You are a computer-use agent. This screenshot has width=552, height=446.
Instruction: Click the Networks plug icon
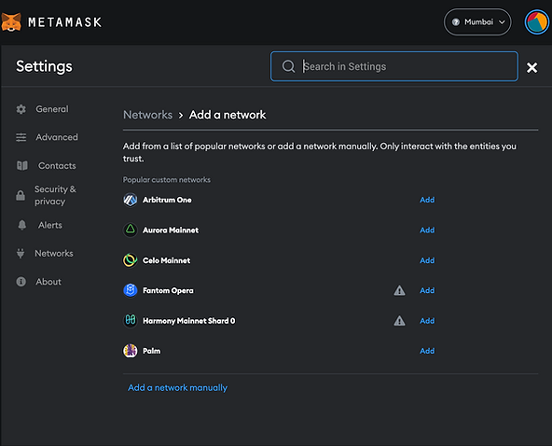tap(21, 253)
